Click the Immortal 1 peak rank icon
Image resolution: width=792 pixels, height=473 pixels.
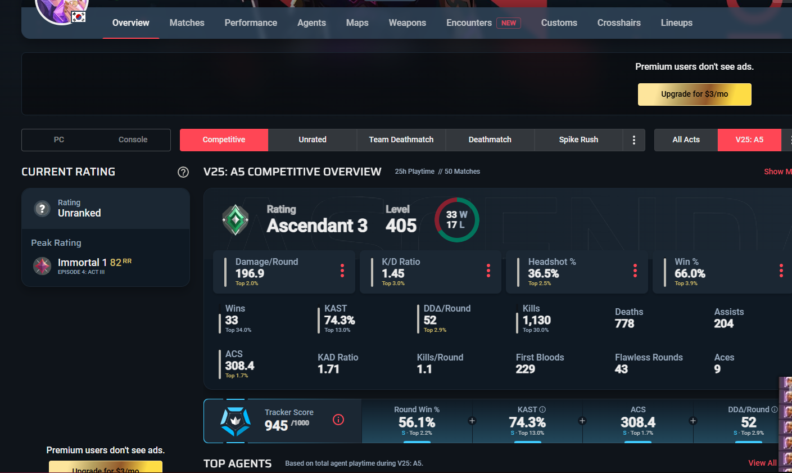(x=42, y=265)
